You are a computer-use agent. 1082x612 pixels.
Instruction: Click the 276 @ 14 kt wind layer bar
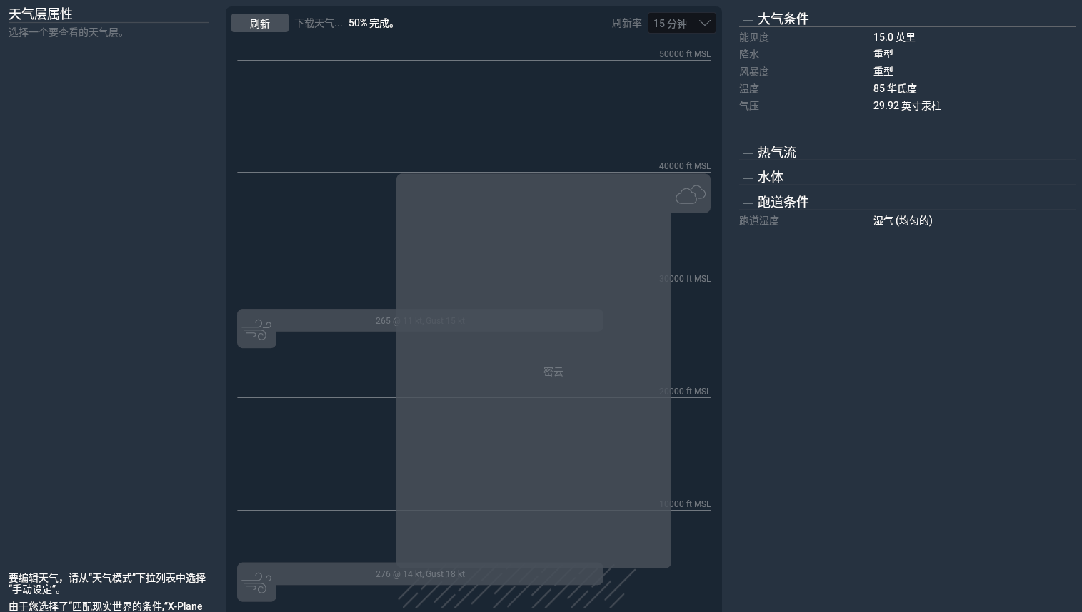point(420,574)
